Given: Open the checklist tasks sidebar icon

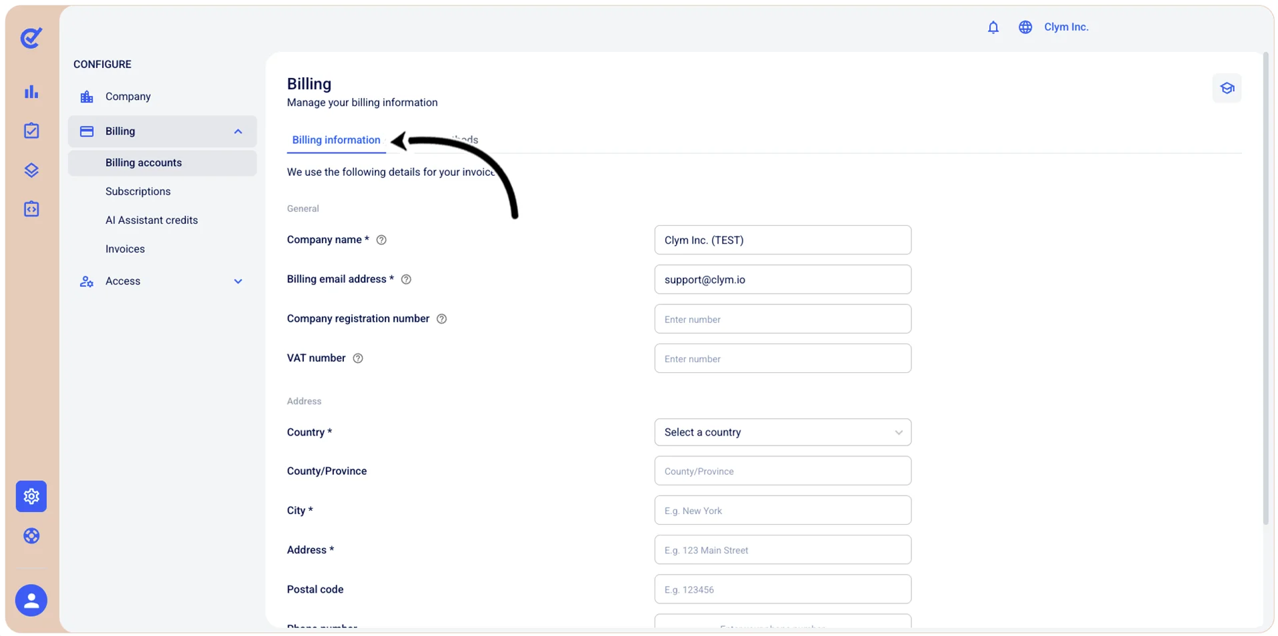Looking at the screenshot, I should pos(31,131).
